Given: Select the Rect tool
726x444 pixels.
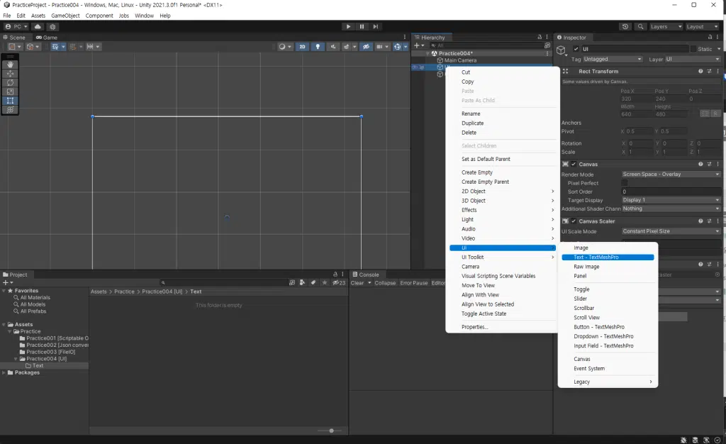Looking at the screenshot, I should coord(10,101).
